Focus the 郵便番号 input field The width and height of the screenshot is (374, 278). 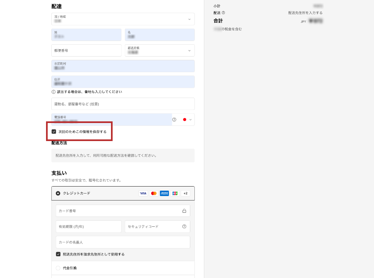pyautogui.click(x=86, y=50)
